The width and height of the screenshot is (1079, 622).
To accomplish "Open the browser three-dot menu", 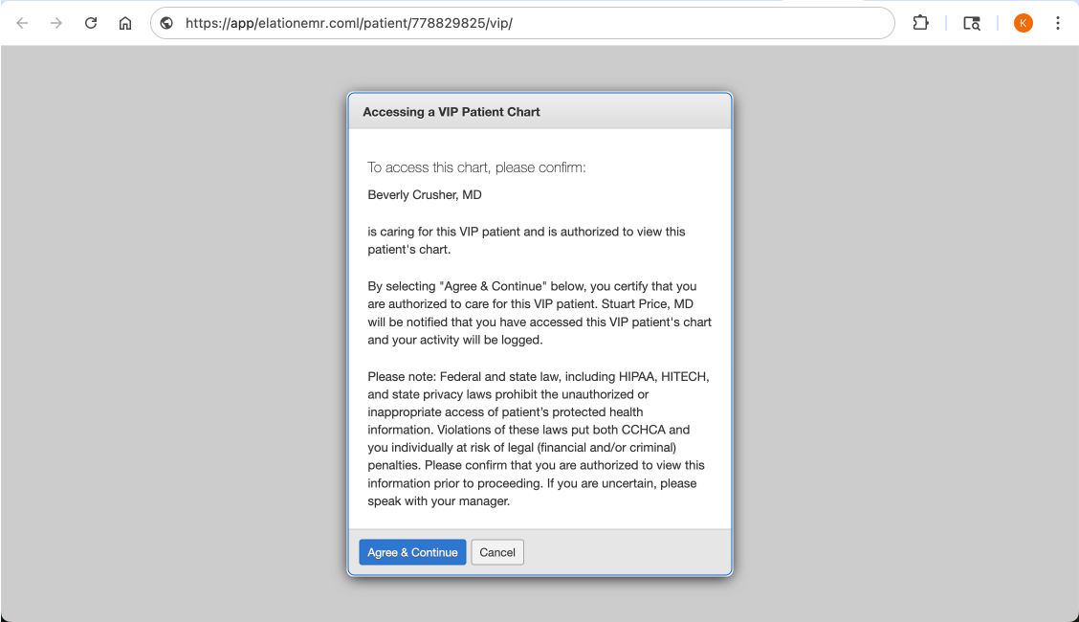I will 1057,23.
